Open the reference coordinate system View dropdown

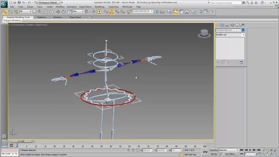pyautogui.click(x=78, y=11)
